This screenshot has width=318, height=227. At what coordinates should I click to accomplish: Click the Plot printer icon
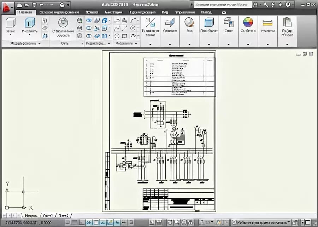click(62, 5)
